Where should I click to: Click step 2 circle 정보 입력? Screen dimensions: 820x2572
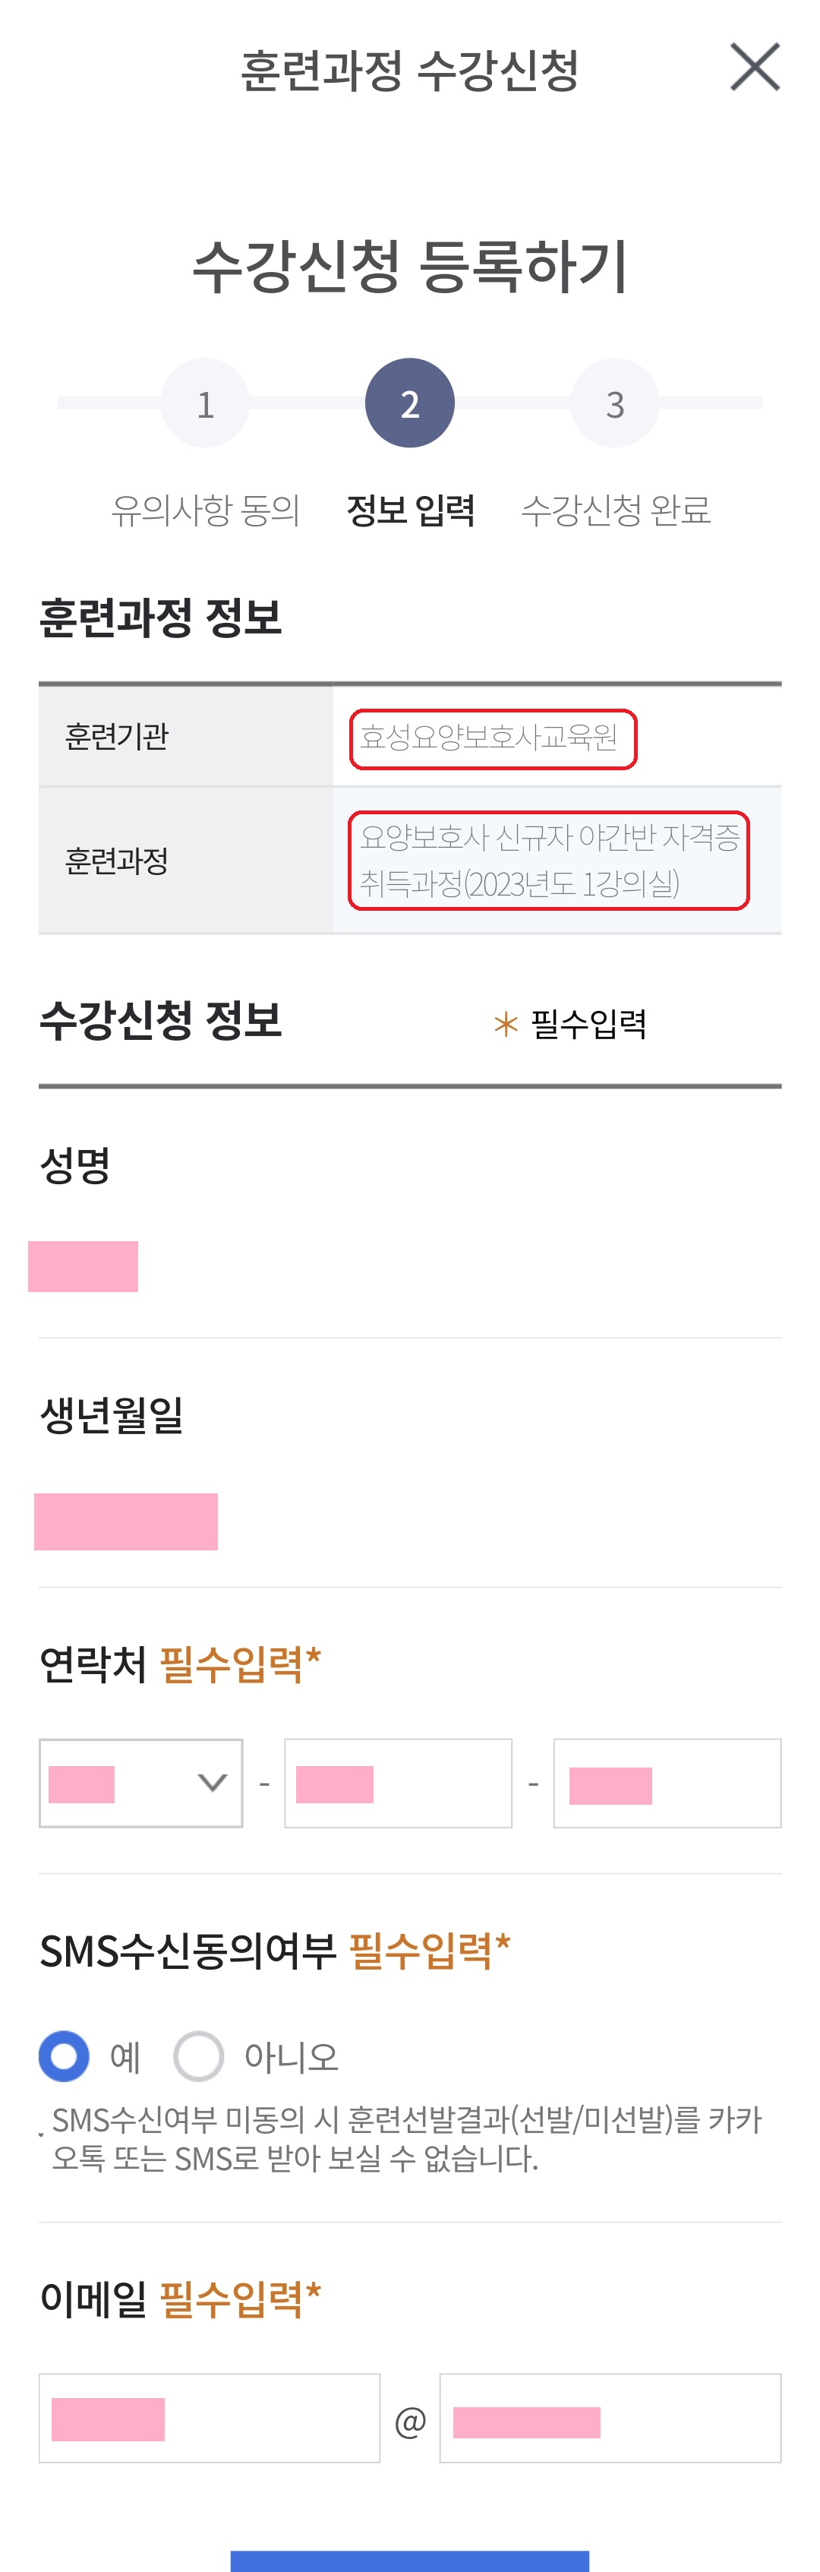(x=410, y=403)
